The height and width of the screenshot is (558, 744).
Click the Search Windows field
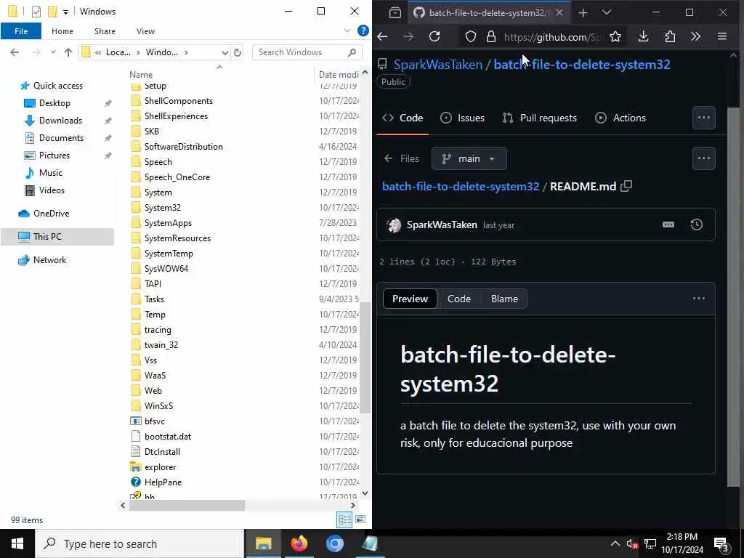(307, 52)
